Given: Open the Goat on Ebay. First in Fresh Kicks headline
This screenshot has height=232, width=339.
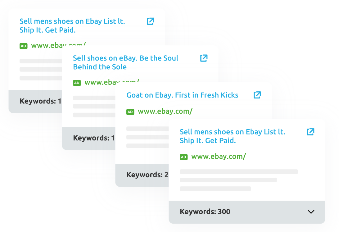Looking at the screenshot, I should [182, 95].
